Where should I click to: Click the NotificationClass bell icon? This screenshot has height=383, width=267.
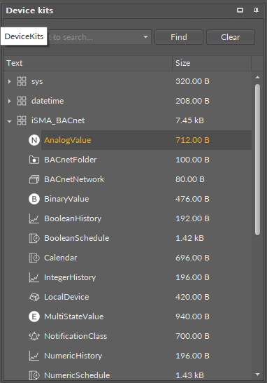point(34,336)
